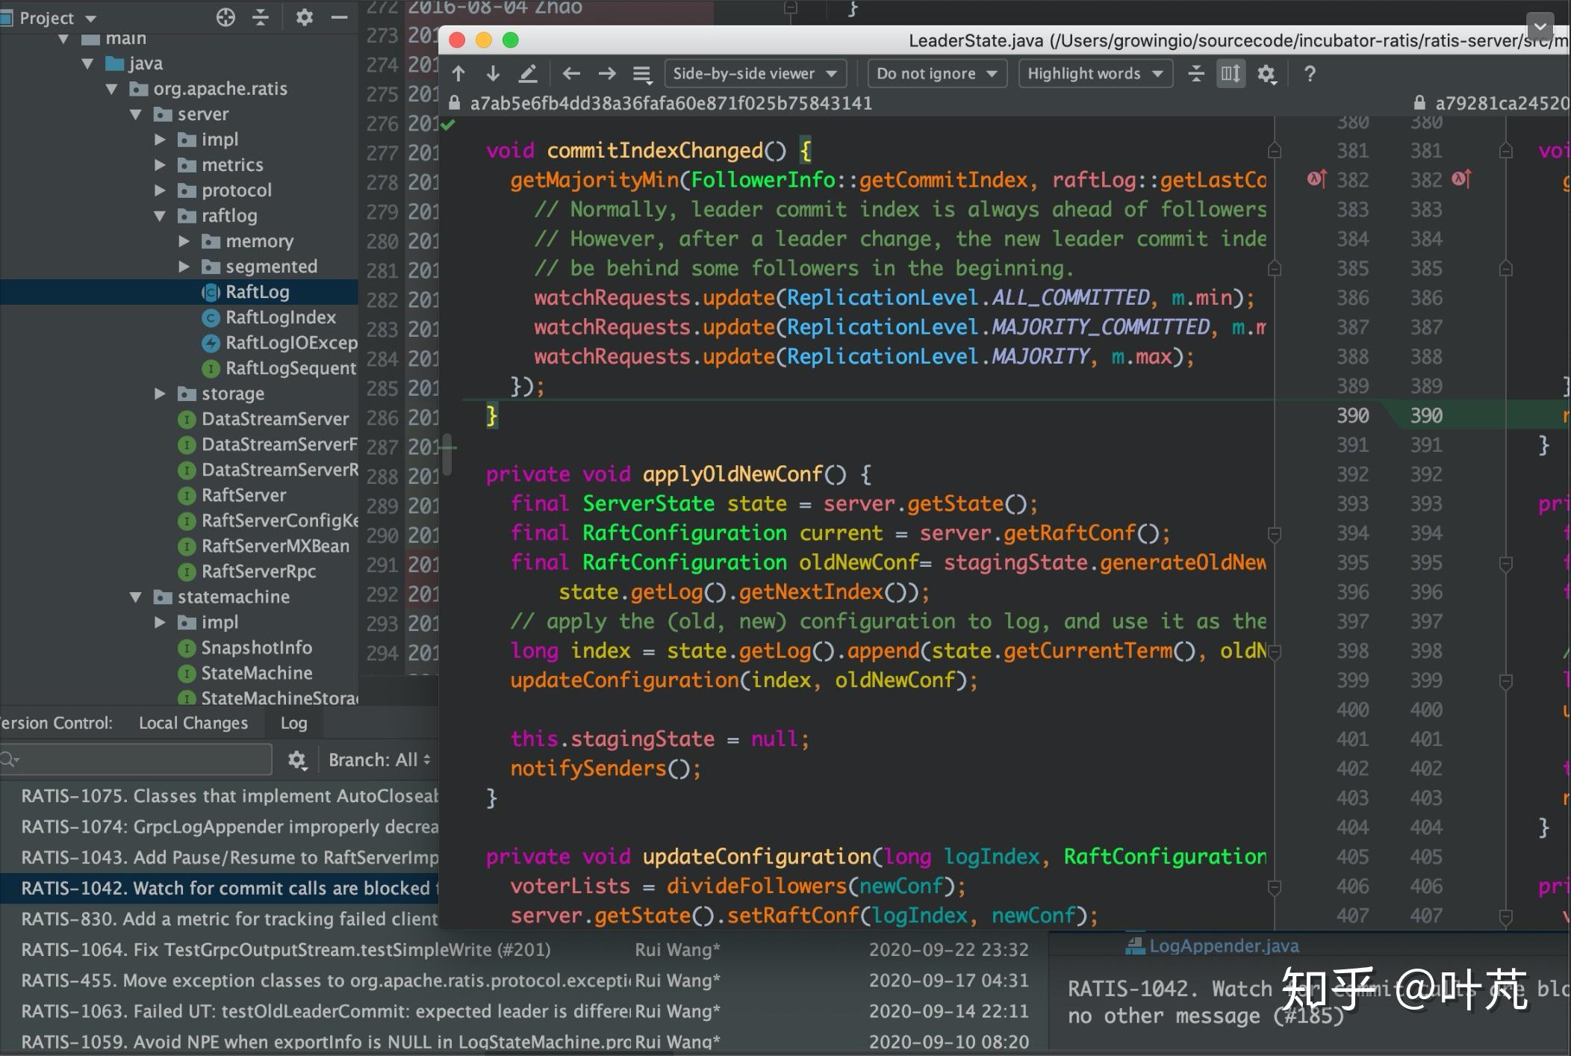
Task: Collapse the raftlog folder
Action: pyautogui.click(x=159, y=216)
